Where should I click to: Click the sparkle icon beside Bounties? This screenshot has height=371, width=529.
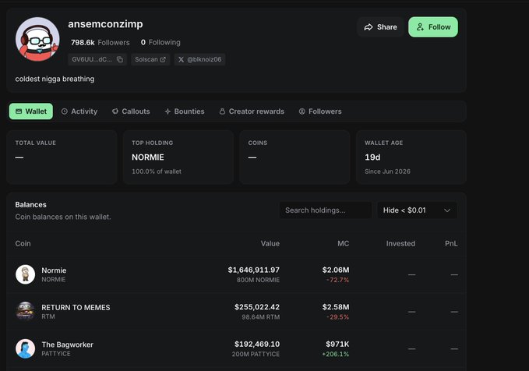(x=168, y=111)
